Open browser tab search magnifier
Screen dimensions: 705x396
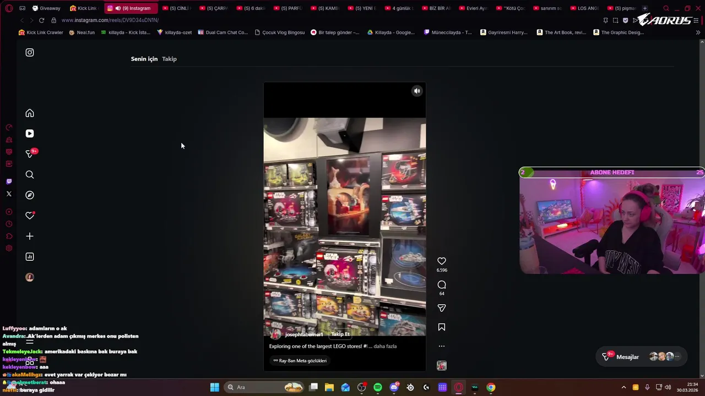point(666,8)
